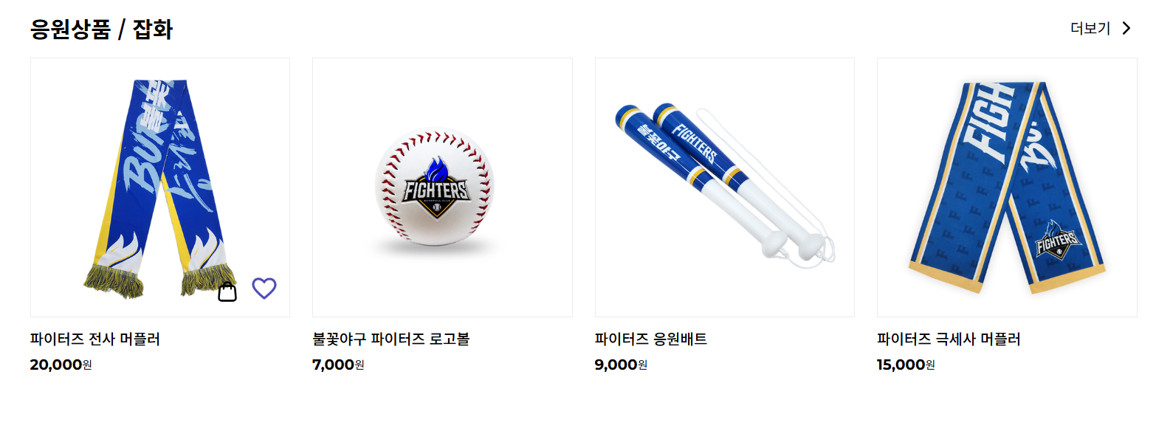Add the 전사 머플러 to shopping bag
Image resolution: width=1156 pixels, height=428 pixels.
coord(227,291)
